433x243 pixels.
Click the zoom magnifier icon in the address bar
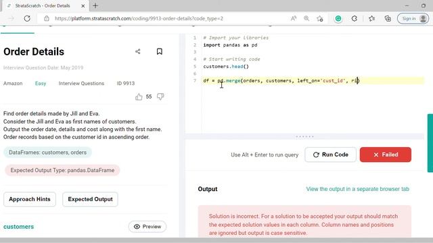[x=306, y=18]
